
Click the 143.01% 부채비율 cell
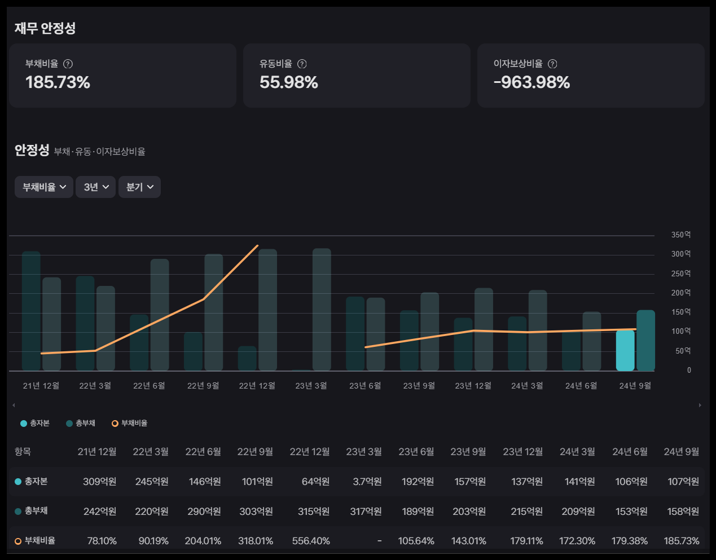click(x=469, y=541)
